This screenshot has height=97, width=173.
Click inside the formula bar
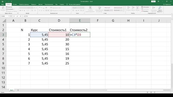[x=97, y=16]
